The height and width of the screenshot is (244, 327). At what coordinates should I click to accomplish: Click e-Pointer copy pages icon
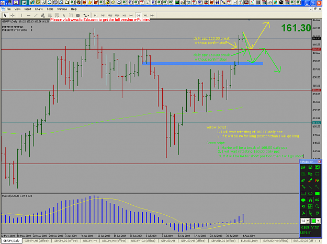(x=310, y=174)
